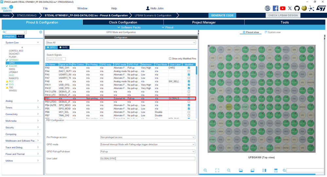Fit the pinout to the window
This screenshot has width=327, height=177.
[217, 170]
